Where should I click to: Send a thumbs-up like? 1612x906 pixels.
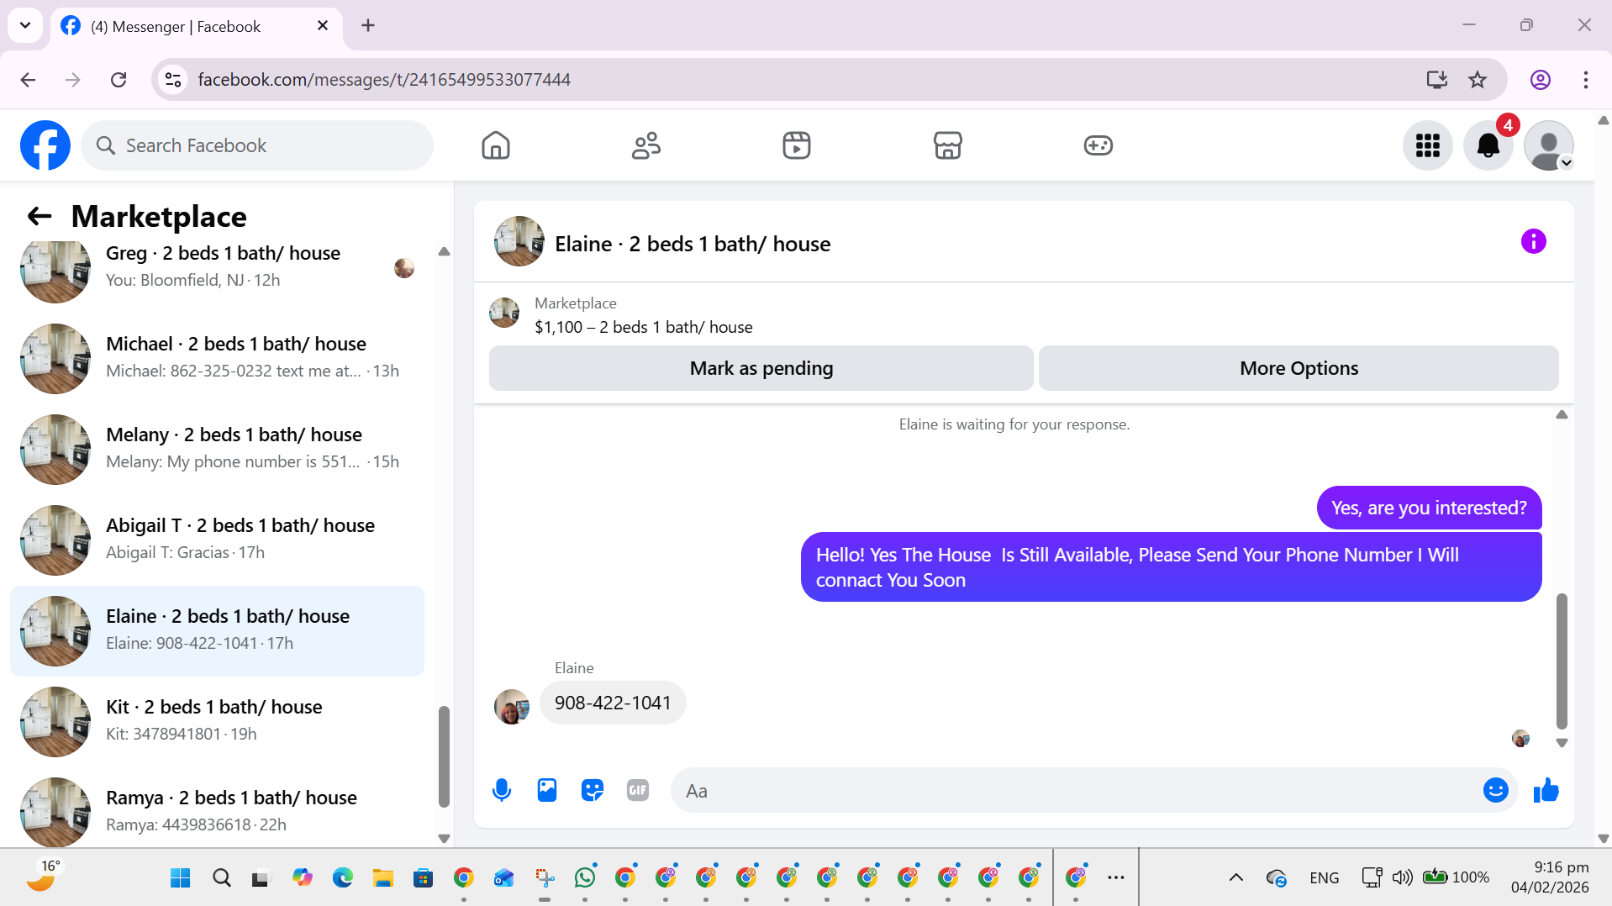pos(1546,790)
